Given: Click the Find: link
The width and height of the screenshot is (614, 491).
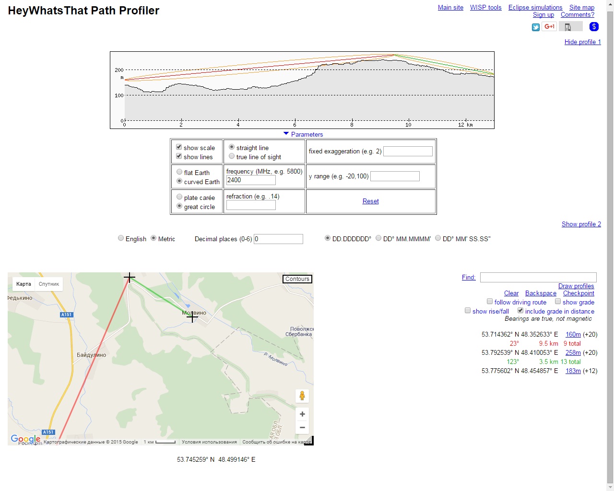Looking at the screenshot, I should 469,278.
